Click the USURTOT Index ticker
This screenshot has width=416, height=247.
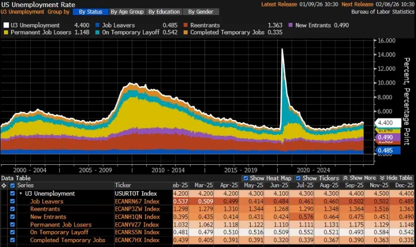[136, 193]
